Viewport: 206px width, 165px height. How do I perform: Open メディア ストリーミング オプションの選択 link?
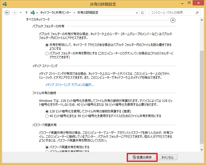click(70, 85)
